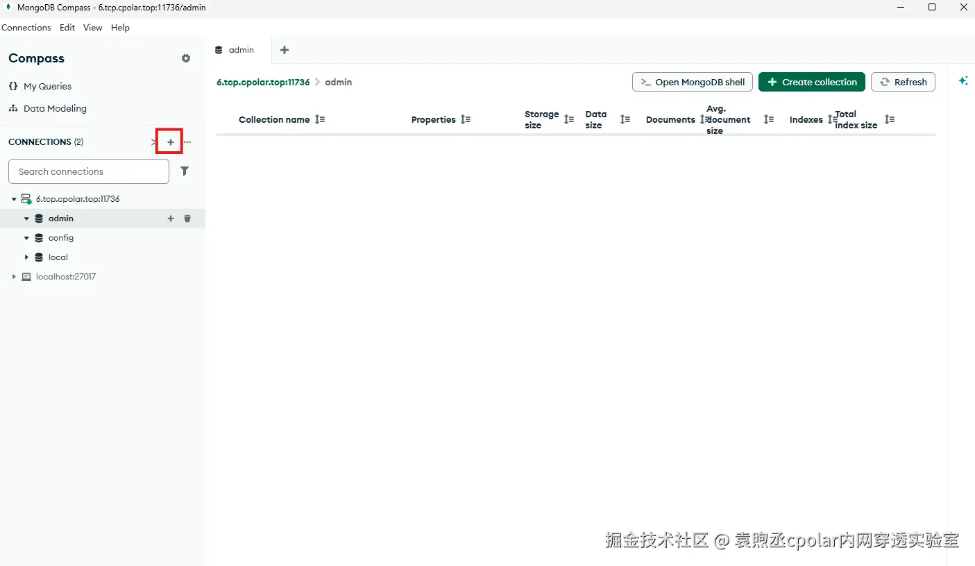Switch to the admin tab
975x566 pixels.
click(239, 50)
